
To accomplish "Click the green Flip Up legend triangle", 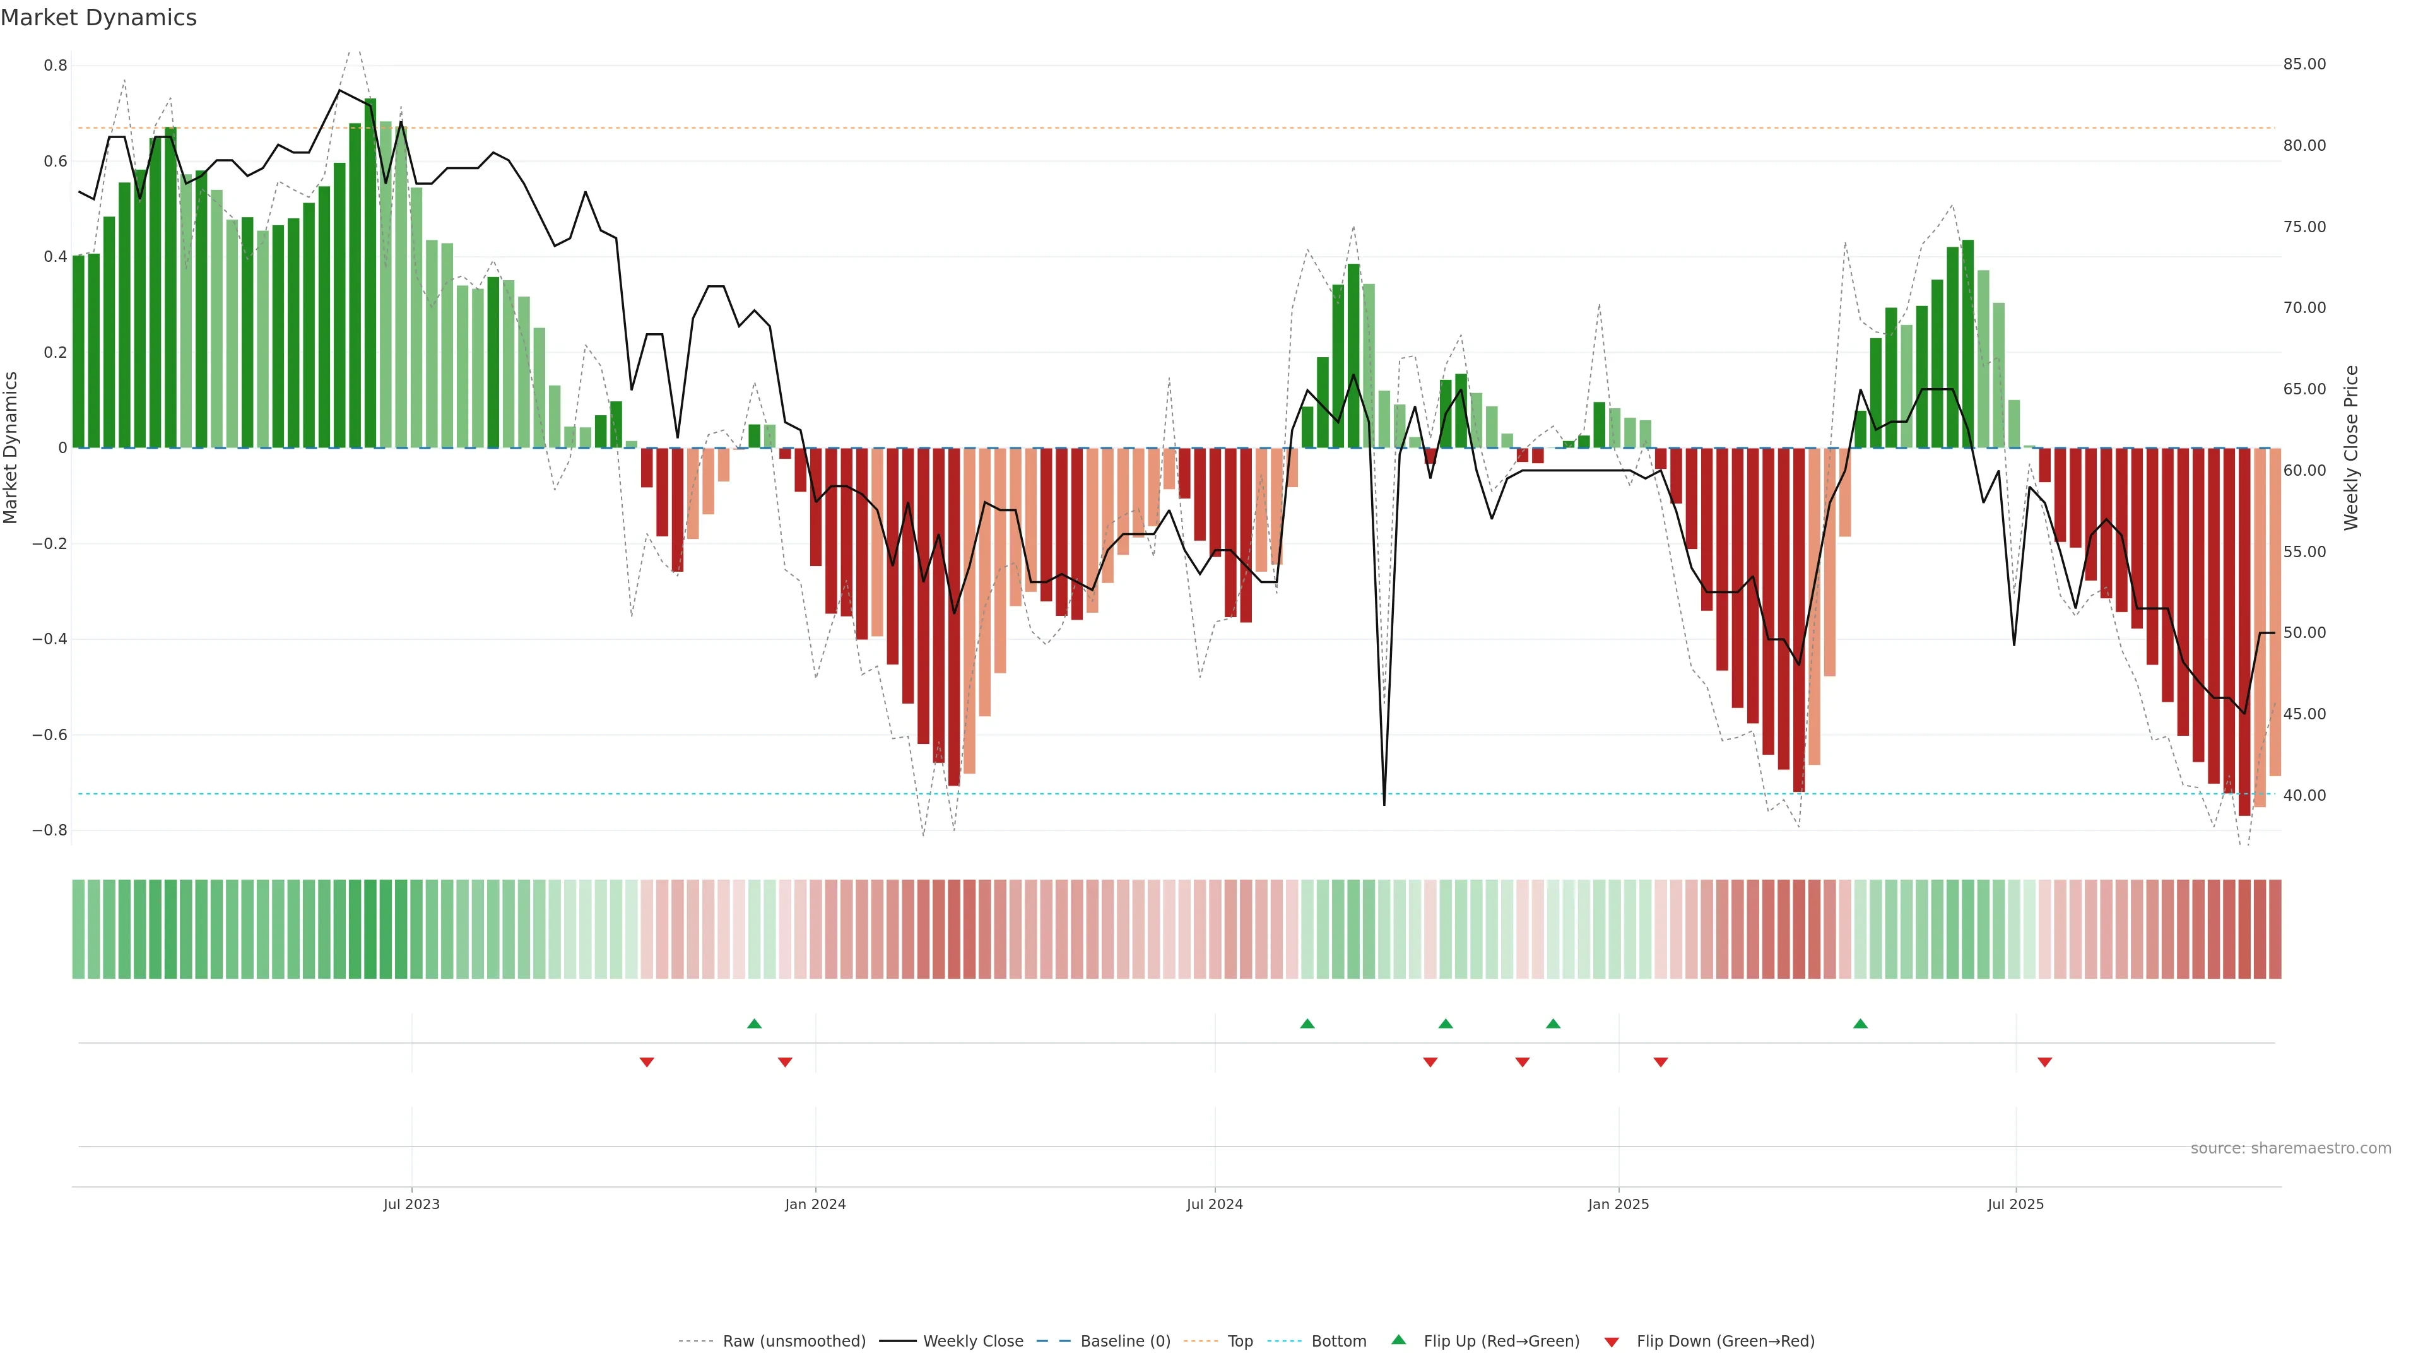I will coord(1398,1340).
